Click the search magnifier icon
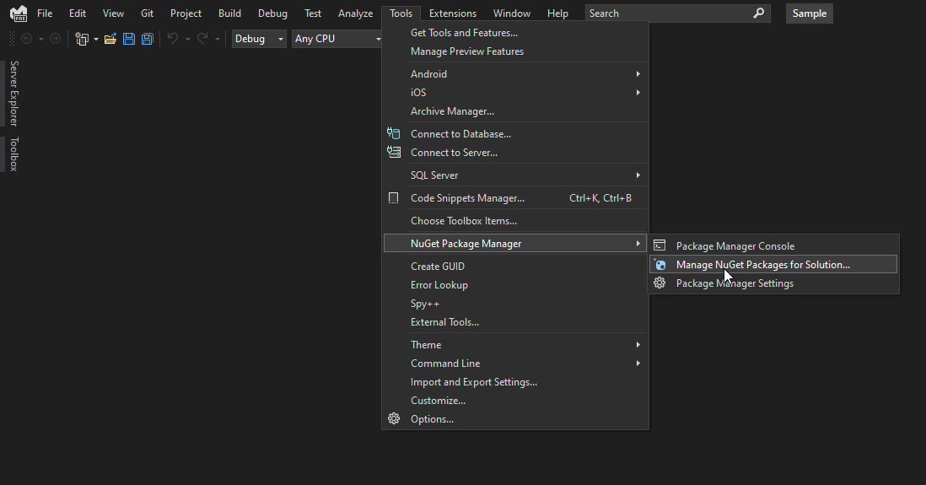This screenshot has height=485, width=926. click(759, 13)
